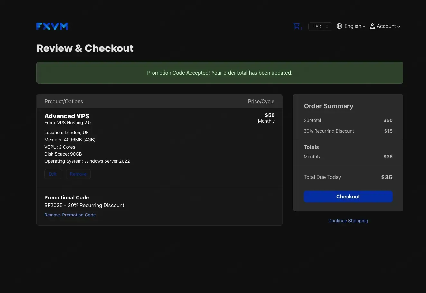426x293 pixels.
Task: Click the $35 Monthly total amount
Action: [x=388, y=157]
